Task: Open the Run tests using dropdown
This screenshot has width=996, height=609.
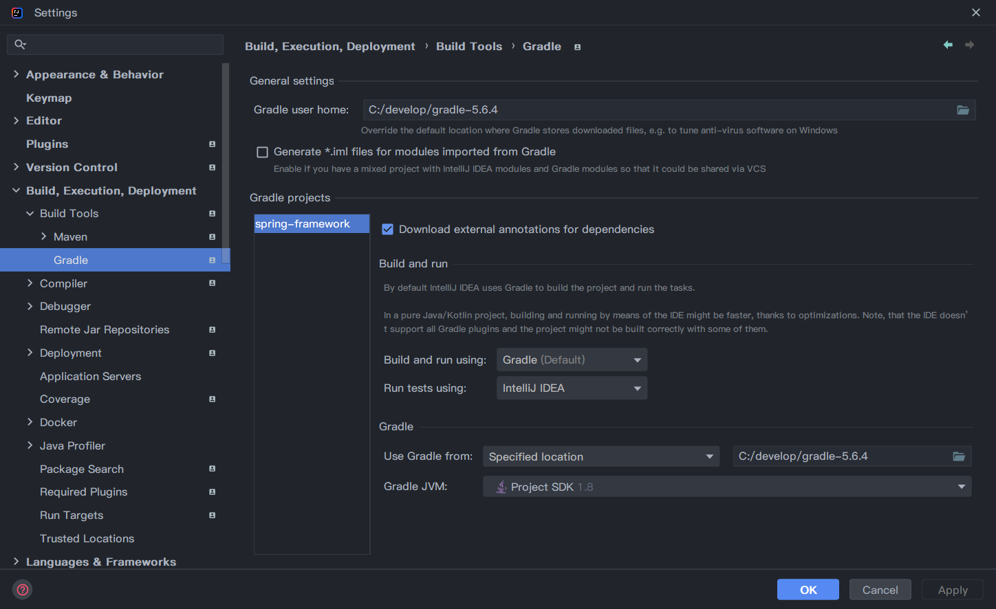Action: point(572,388)
